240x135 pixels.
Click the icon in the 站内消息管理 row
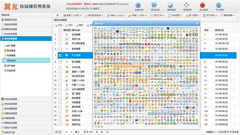[67, 89]
